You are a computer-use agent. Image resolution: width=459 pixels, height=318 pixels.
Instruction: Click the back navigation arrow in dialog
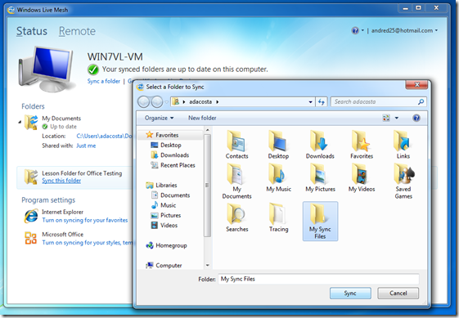[x=144, y=102]
